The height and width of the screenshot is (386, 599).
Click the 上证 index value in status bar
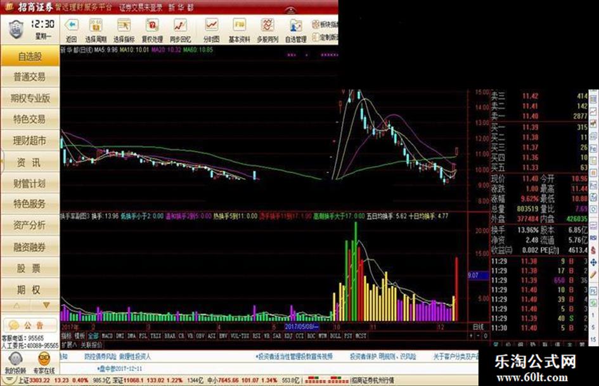[x=40, y=380]
